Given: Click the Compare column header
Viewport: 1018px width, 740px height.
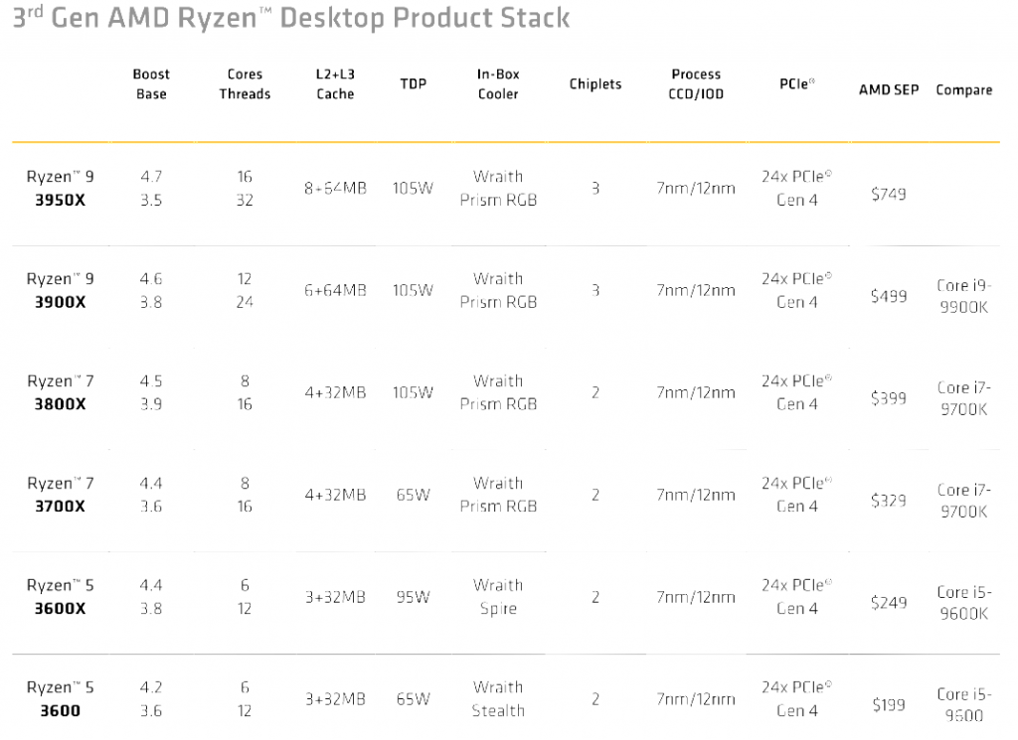Looking at the screenshot, I should [964, 90].
